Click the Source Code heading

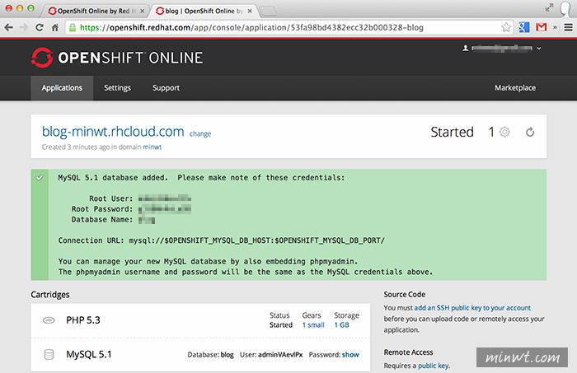(405, 294)
